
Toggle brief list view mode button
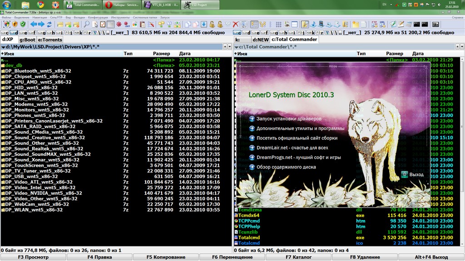click(x=278, y=24)
